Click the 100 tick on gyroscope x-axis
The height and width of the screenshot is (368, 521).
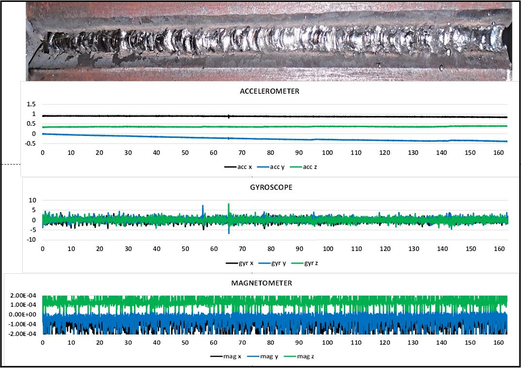(x=328, y=249)
